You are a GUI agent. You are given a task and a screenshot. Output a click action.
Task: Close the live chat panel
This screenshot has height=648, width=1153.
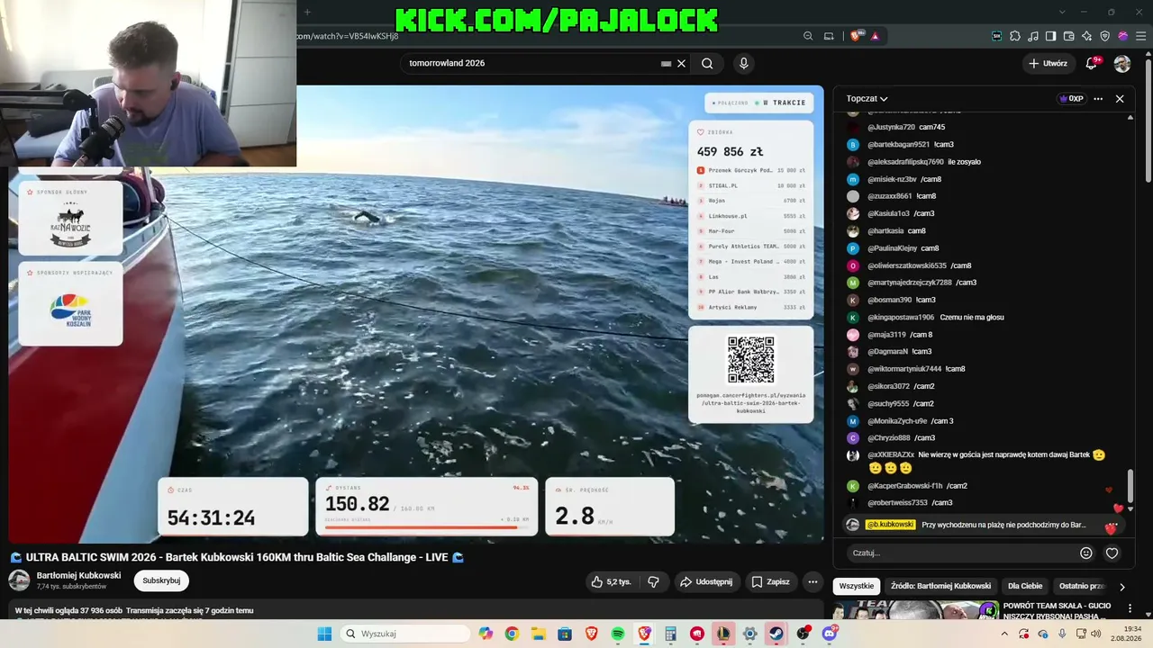click(1120, 99)
